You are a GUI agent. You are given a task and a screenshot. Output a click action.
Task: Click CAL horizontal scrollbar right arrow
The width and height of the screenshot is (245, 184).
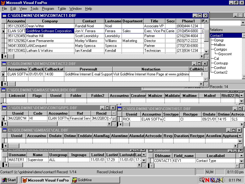tap(236, 146)
